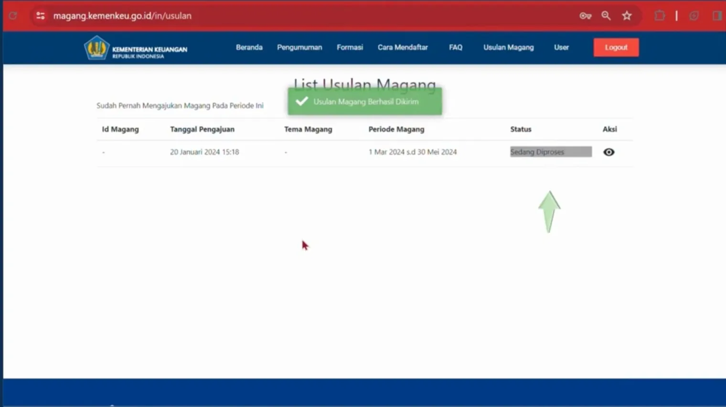Click the Periode Magang column header

[396, 129]
